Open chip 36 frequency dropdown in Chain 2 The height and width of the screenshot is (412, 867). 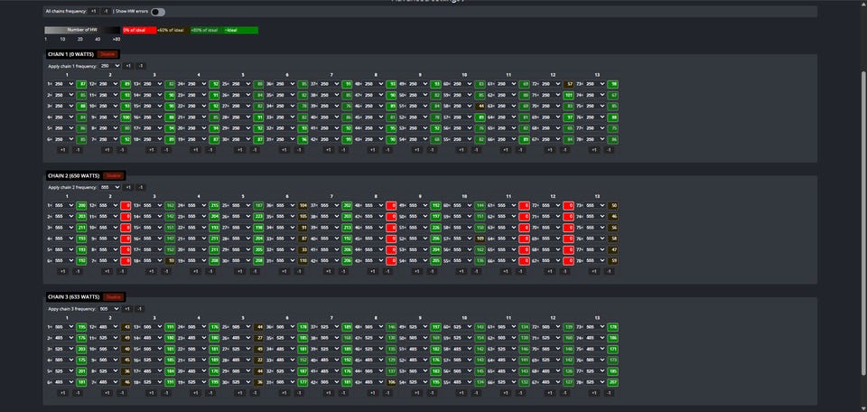tap(285, 206)
